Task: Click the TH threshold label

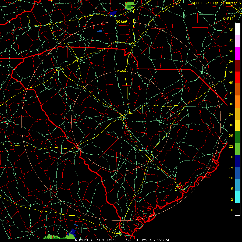Action: click(231, 210)
